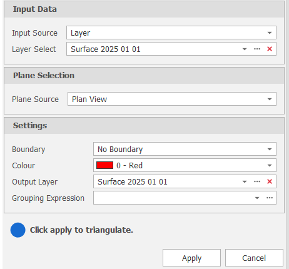Click the blue status indicator circle
The width and height of the screenshot is (289, 269).
click(x=18, y=230)
